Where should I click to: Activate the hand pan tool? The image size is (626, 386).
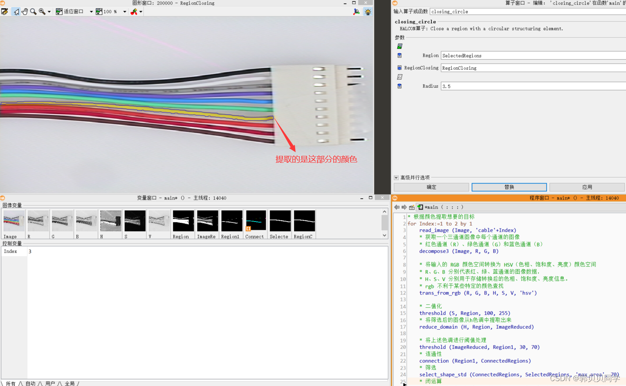coord(25,11)
